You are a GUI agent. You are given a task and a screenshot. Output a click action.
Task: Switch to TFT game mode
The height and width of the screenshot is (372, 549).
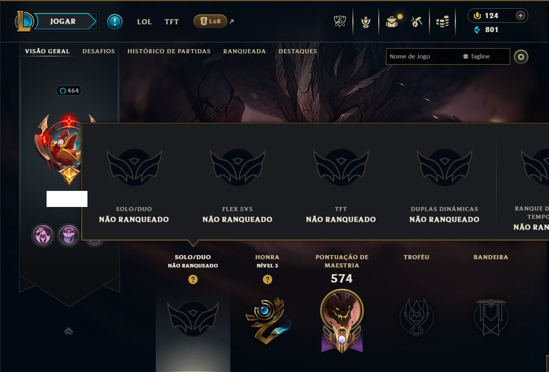[172, 22]
